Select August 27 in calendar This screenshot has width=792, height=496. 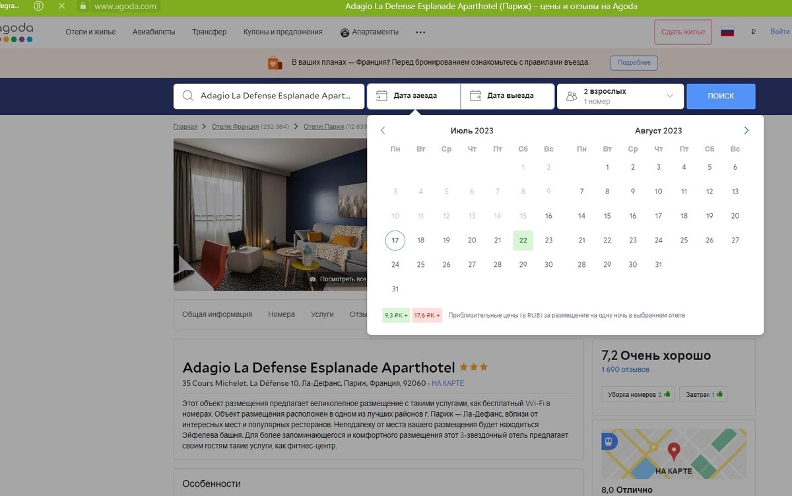coord(735,240)
